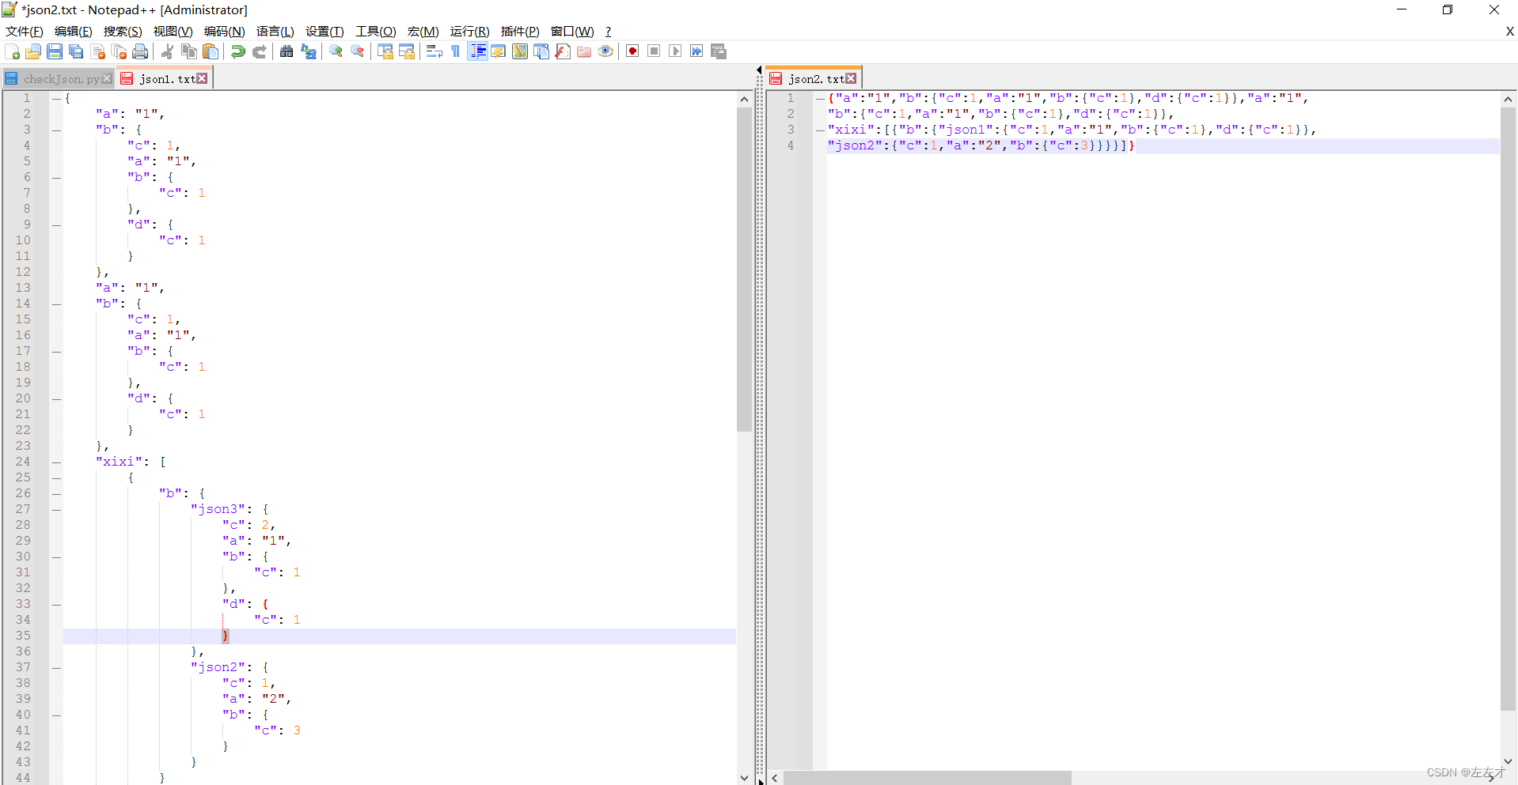Screen dimensions: 1518x785
Task: Open 设置(T) menu
Action: (x=324, y=32)
